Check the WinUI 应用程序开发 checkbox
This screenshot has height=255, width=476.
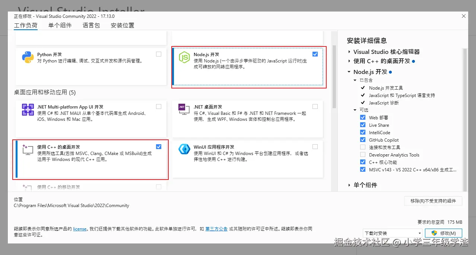(x=315, y=146)
